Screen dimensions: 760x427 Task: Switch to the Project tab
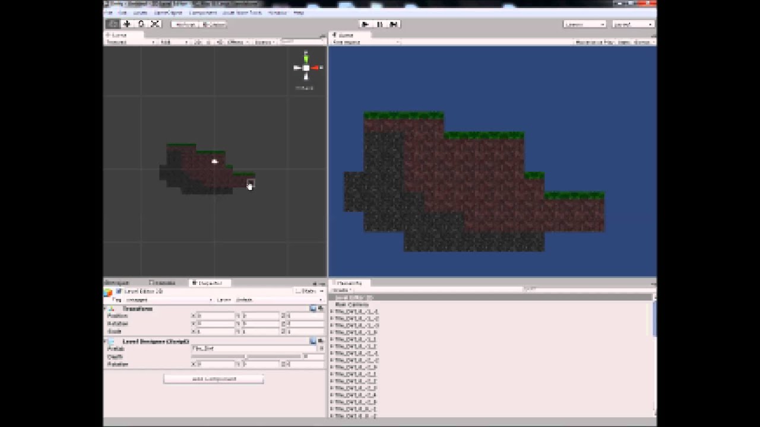click(118, 283)
